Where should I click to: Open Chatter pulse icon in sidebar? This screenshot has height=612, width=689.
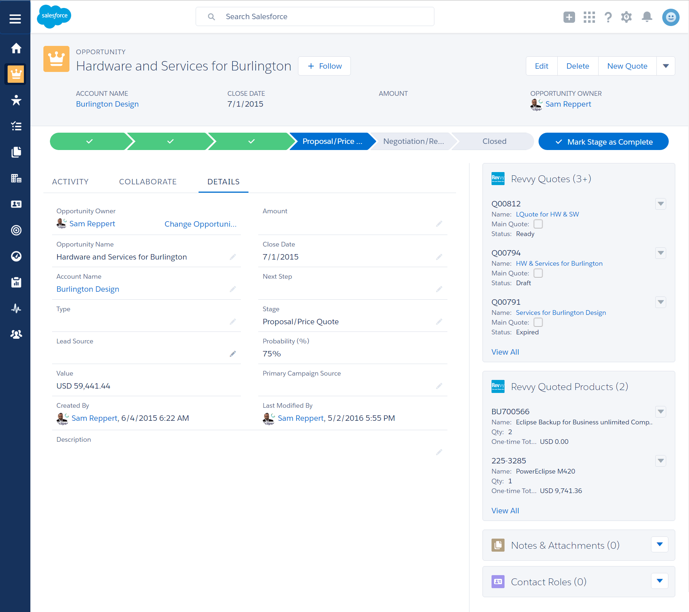tap(16, 308)
